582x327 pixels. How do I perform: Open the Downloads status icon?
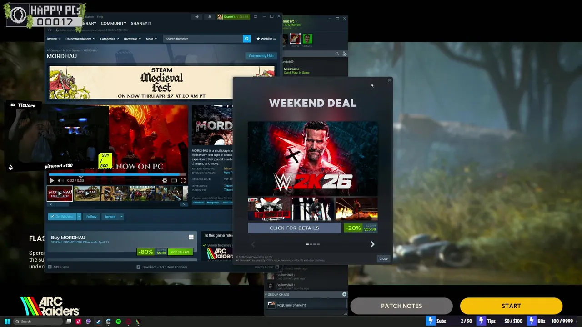(138, 267)
